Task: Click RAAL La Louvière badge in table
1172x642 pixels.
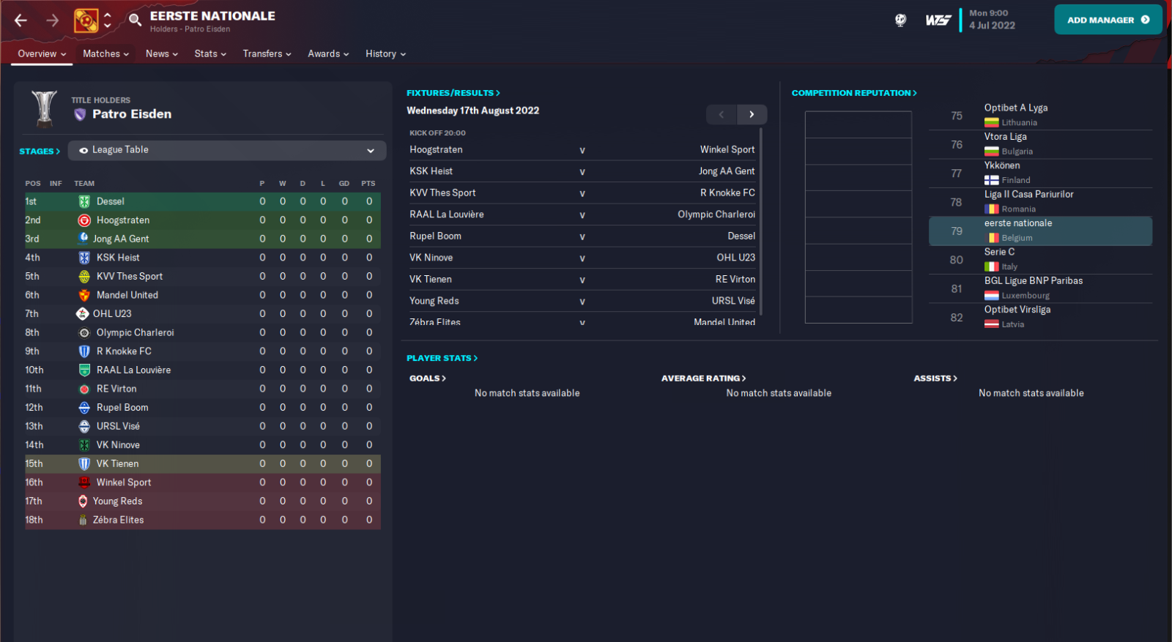Action: coord(84,370)
